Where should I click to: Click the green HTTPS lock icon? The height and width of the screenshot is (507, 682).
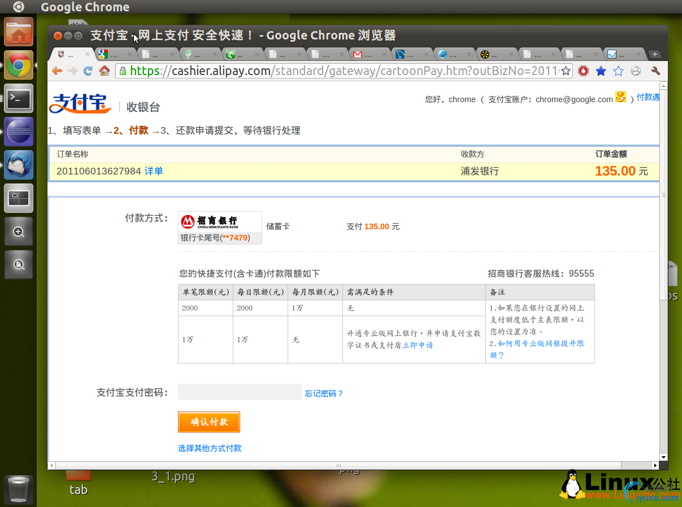pyautogui.click(x=122, y=71)
